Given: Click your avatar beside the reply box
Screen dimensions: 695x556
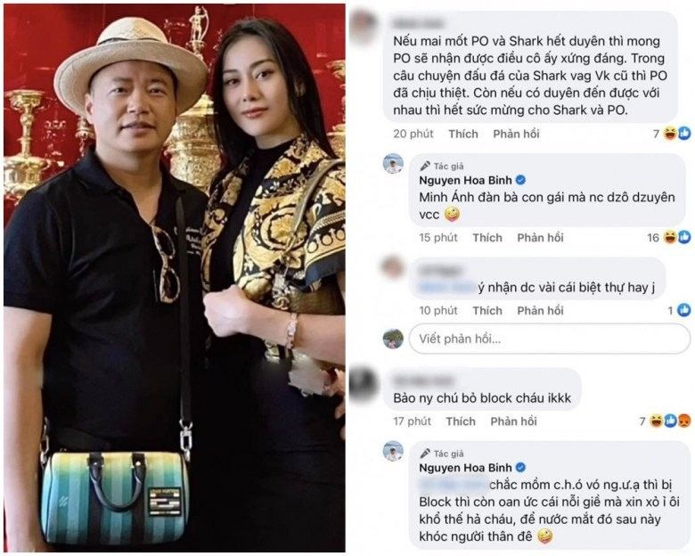Looking at the screenshot, I should 393,339.
